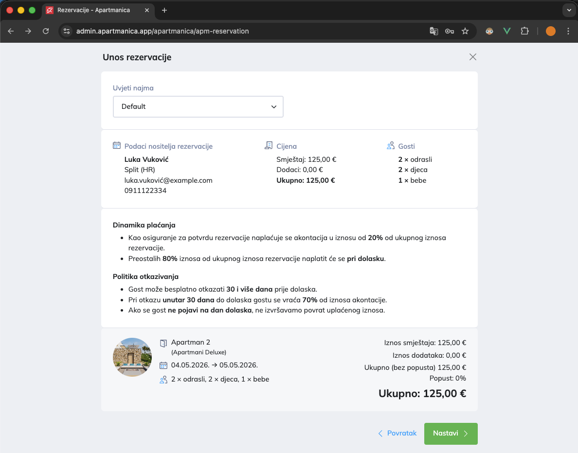Go back with the Povratak link

click(397, 433)
